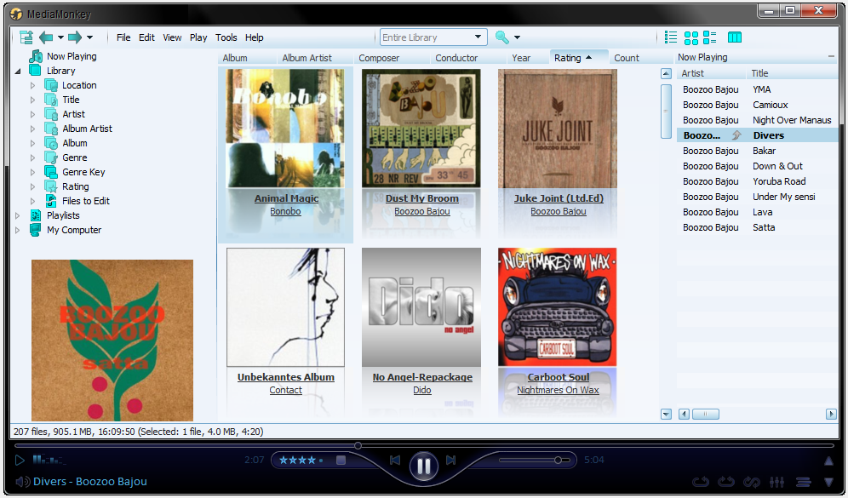Show the column browser view icon
This screenshot has width=848, height=498.
(x=735, y=37)
